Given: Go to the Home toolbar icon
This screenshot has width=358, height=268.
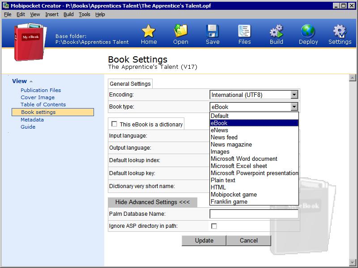Looking at the screenshot, I should pyautogui.click(x=149, y=31).
